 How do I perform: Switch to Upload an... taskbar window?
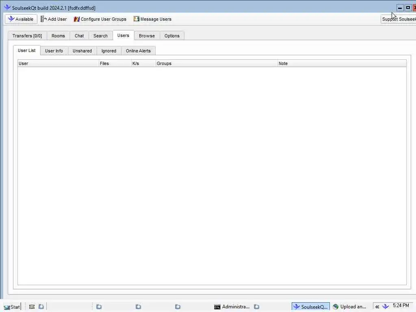point(349,307)
